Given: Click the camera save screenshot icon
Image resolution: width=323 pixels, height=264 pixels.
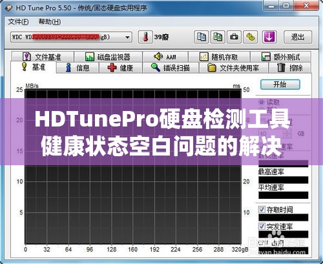Looking at the screenshot, I should click(234, 37).
